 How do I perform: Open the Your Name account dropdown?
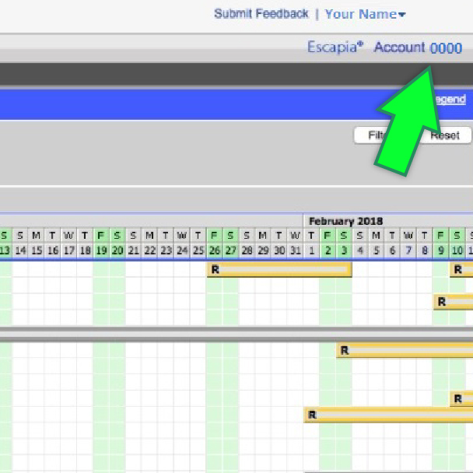click(x=365, y=14)
